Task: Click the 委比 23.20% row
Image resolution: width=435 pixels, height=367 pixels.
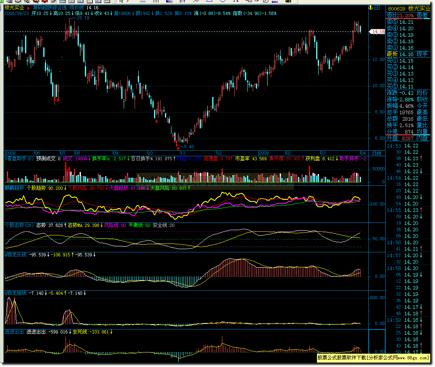Action: (x=400, y=15)
